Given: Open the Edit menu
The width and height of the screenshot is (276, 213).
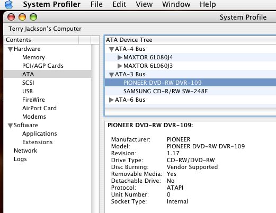Looking at the screenshot, I should point(119,4).
